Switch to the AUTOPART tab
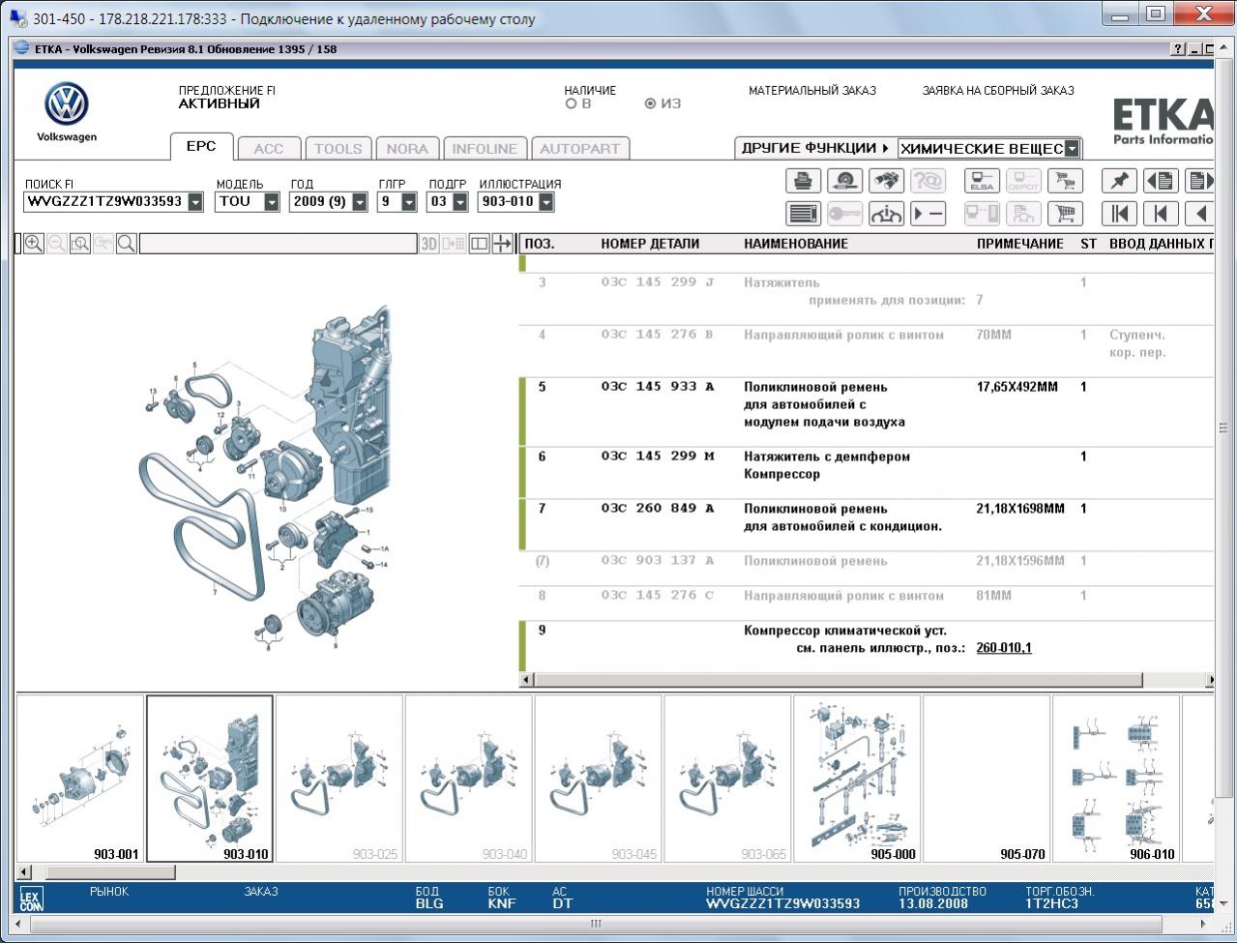This screenshot has width=1237, height=943. click(579, 148)
